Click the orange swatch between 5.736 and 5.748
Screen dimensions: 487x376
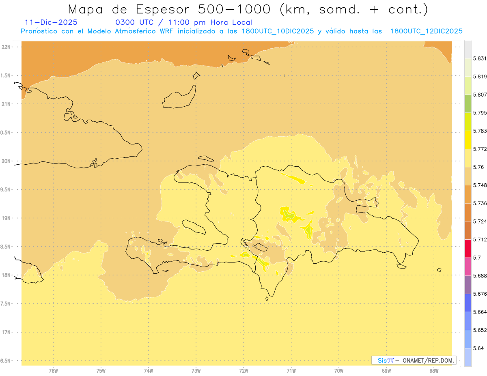(x=468, y=194)
